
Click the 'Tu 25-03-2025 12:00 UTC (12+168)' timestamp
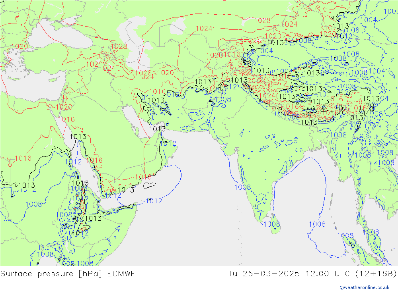pyautogui.click(x=312, y=274)
